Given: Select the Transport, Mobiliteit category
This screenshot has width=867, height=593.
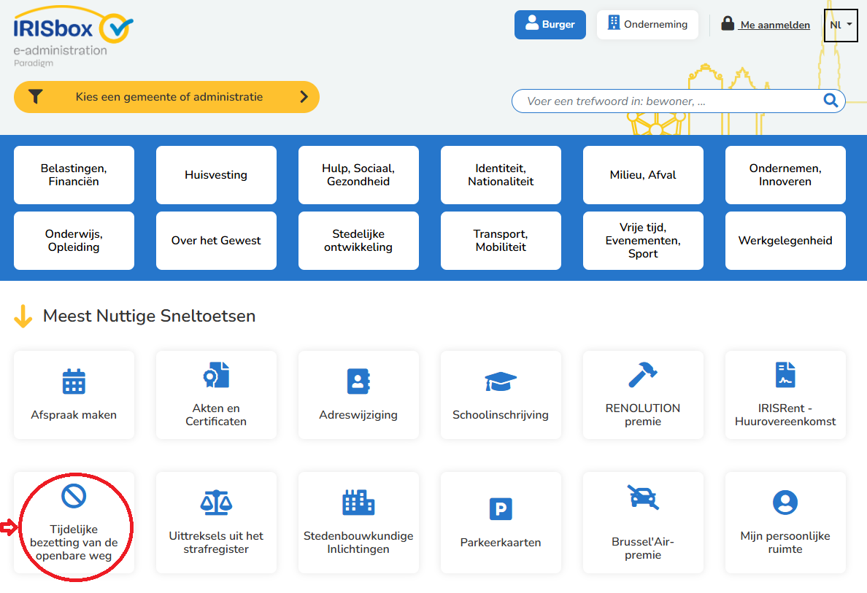Looking at the screenshot, I should coord(501,241).
